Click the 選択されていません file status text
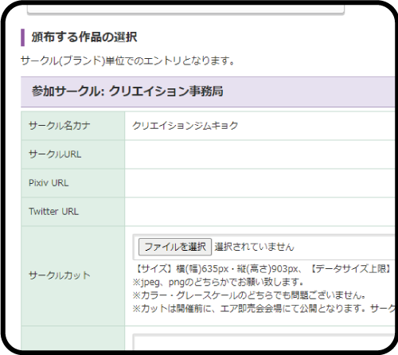This screenshot has height=355, width=398. pyautogui.click(x=254, y=247)
